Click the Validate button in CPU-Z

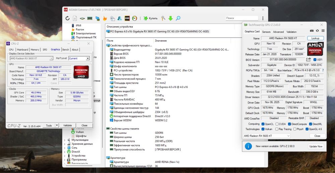(x=68, y=125)
